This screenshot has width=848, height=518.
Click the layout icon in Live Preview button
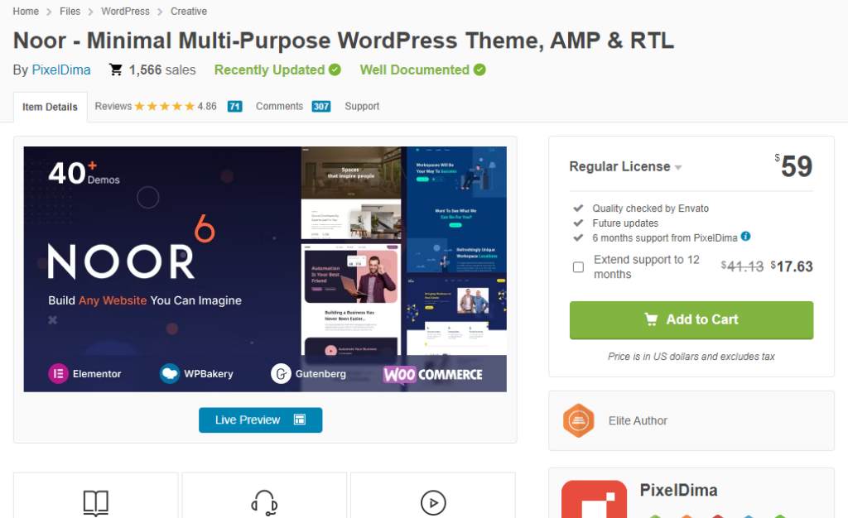(300, 420)
